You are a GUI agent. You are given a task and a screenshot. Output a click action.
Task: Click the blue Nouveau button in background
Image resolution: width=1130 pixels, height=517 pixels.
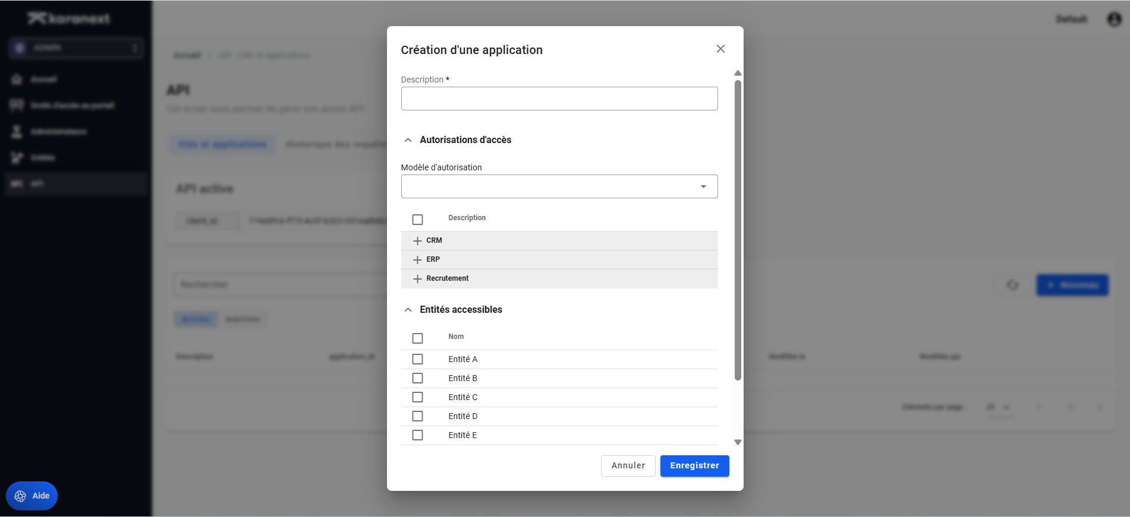coord(1072,285)
